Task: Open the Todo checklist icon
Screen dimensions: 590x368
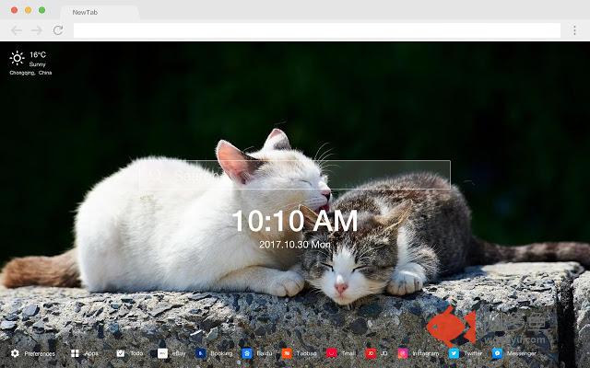Action: [121, 353]
